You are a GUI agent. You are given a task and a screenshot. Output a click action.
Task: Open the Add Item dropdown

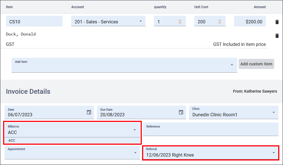[x=232, y=65]
